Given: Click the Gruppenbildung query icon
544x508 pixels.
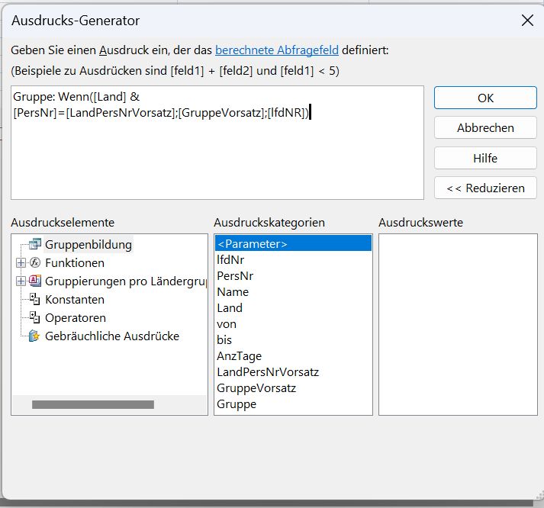Looking at the screenshot, I should (x=34, y=245).
